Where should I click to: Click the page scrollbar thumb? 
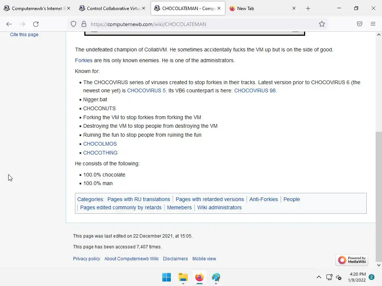pyautogui.click(x=379, y=197)
